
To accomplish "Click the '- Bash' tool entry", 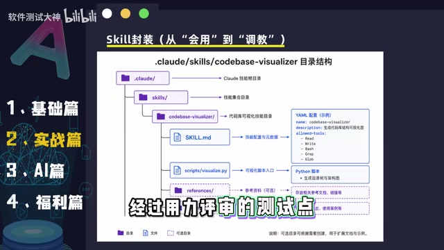I will (x=307, y=149).
